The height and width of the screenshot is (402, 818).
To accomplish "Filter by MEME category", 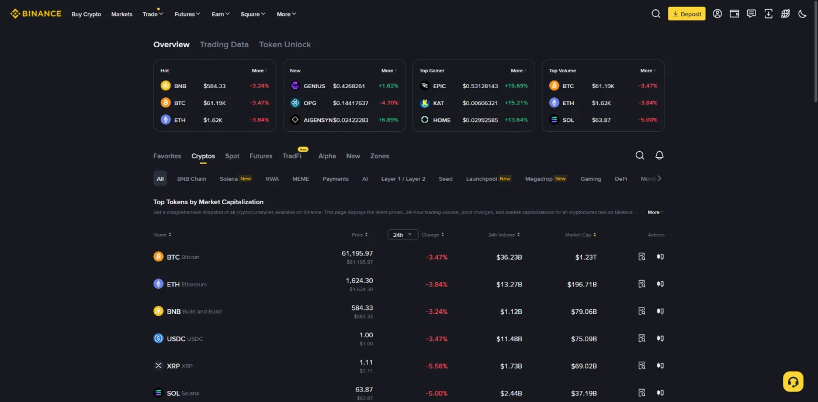I will point(301,179).
